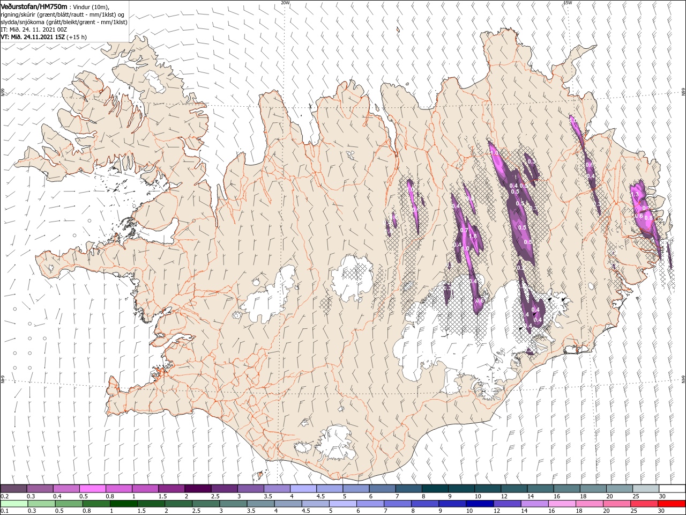The width and height of the screenshot is (686, 515).
Task: Click white upper legend swatch labeled 30
Action: point(672,488)
